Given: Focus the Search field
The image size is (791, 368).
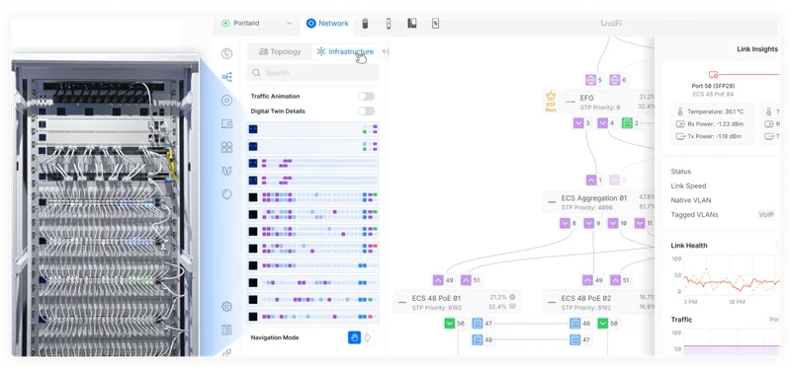Looking at the screenshot, I should pos(312,72).
